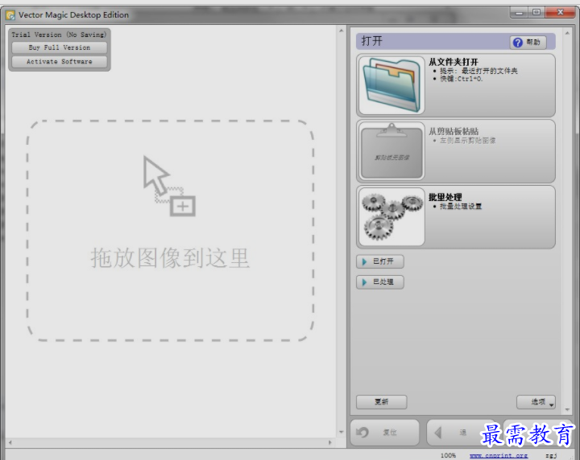Screen dimensions: 580x460
Task: Click canvas horizontal scrollbar right arrow
Action: tap(330, 442)
